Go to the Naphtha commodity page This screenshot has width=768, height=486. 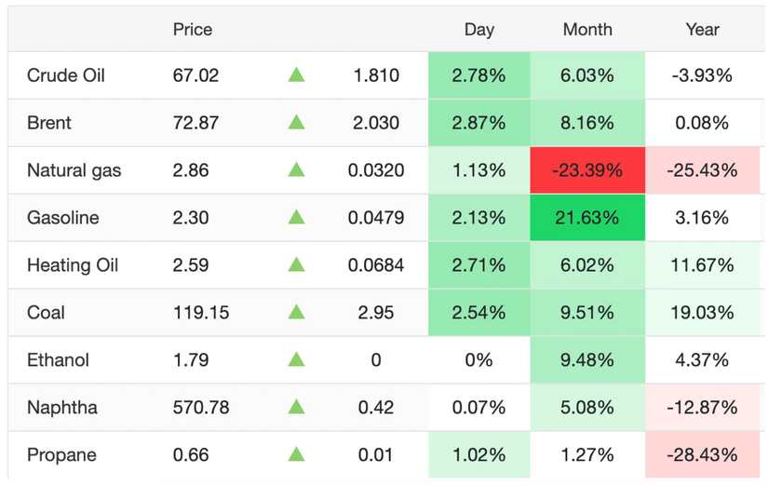pyautogui.click(x=62, y=408)
